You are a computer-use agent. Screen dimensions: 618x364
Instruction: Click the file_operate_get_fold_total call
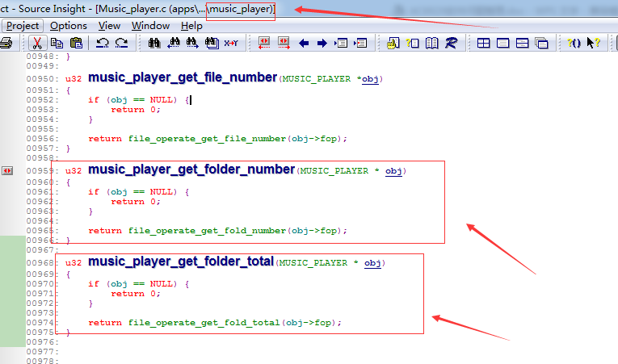pyautogui.click(x=204, y=323)
